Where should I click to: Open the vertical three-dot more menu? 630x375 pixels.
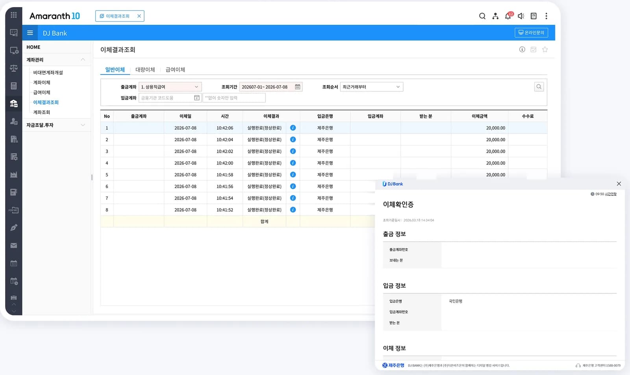coord(546,16)
